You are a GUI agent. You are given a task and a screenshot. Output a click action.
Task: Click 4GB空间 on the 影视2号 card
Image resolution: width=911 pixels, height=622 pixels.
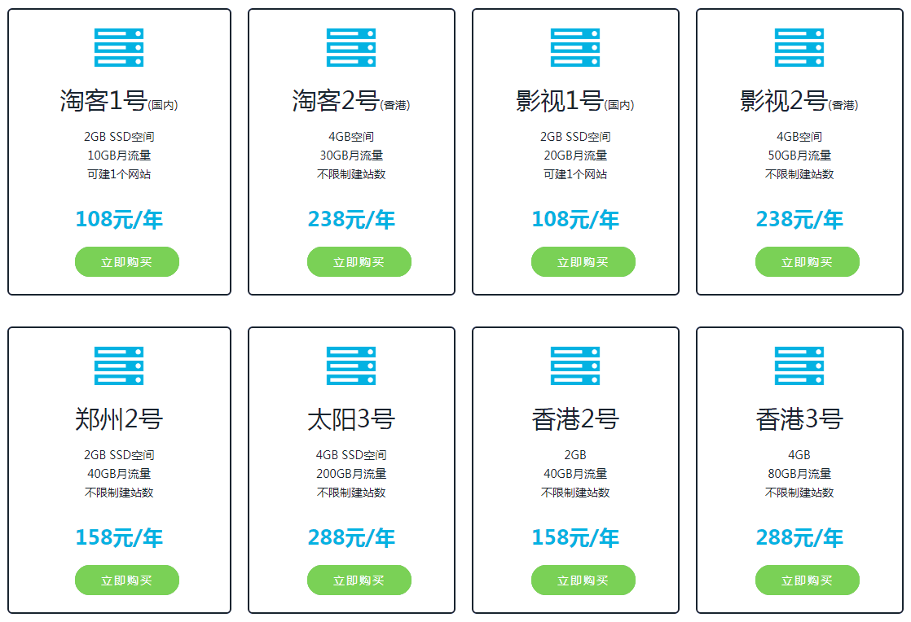click(799, 137)
